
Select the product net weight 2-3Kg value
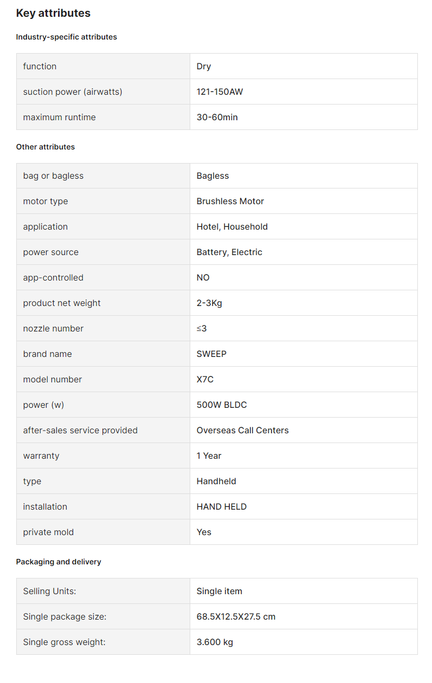tap(209, 303)
